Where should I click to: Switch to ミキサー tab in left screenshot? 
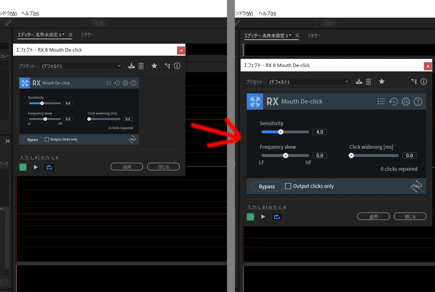[x=88, y=35]
